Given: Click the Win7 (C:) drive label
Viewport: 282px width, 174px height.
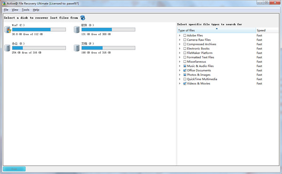Looking at the screenshot, I should 18,25.
